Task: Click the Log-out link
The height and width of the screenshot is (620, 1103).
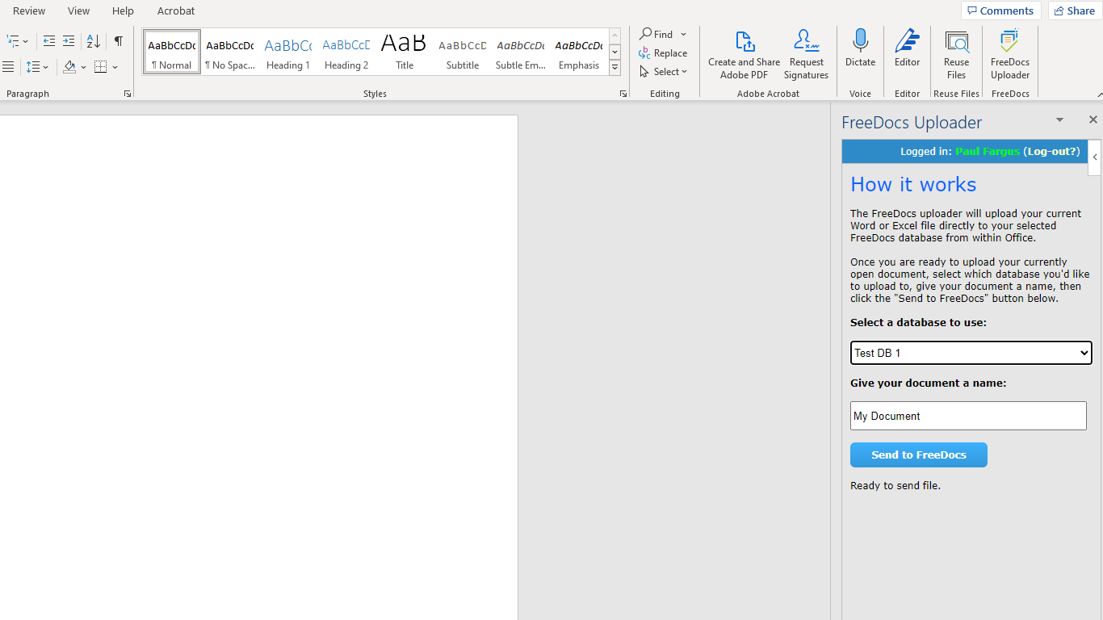Action: click(1051, 151)
